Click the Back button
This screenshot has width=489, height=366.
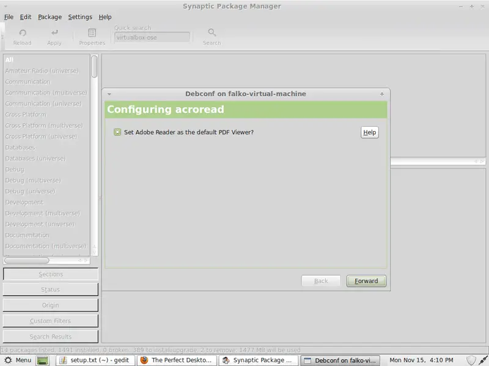[x=321, y=281]
